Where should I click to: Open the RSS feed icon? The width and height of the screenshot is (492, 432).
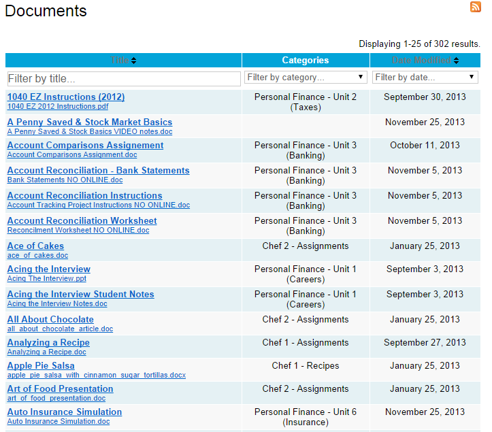[476, 7]
